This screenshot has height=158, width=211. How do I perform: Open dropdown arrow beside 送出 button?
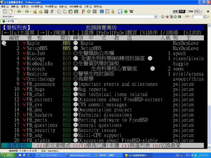coord(201,12)
